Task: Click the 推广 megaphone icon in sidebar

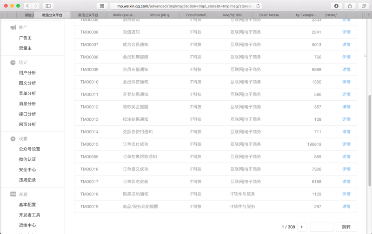Action: pos(13,27)
